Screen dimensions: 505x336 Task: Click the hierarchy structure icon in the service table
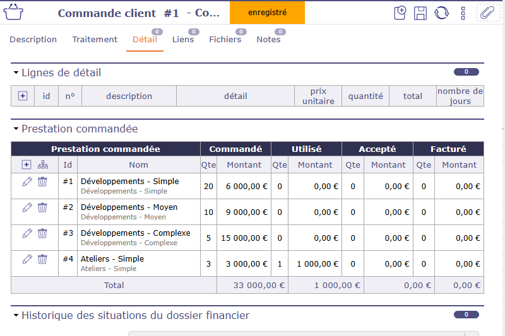(42, 165)
